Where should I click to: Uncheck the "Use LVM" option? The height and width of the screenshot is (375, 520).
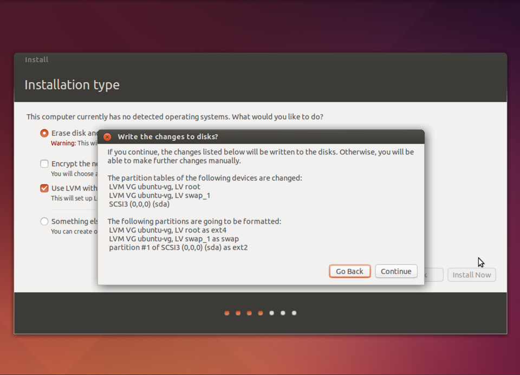point(44,189)
